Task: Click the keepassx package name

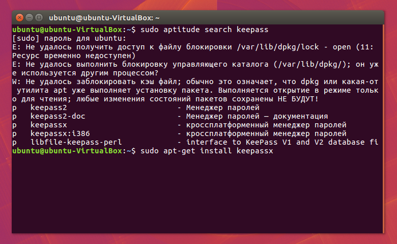Action: point(48,125)
